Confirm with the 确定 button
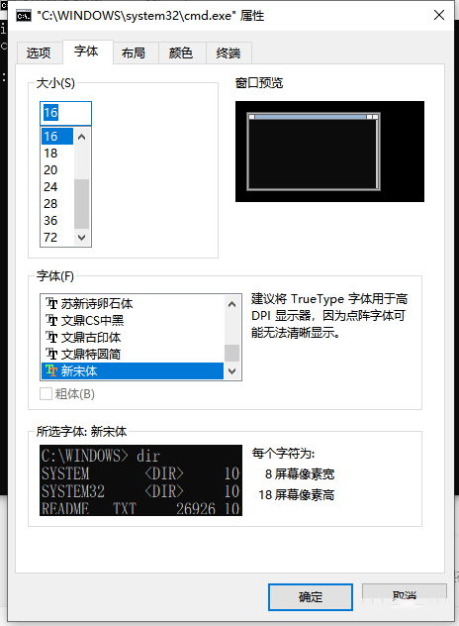Screen dimensions: 459x626 coord(311,597)
